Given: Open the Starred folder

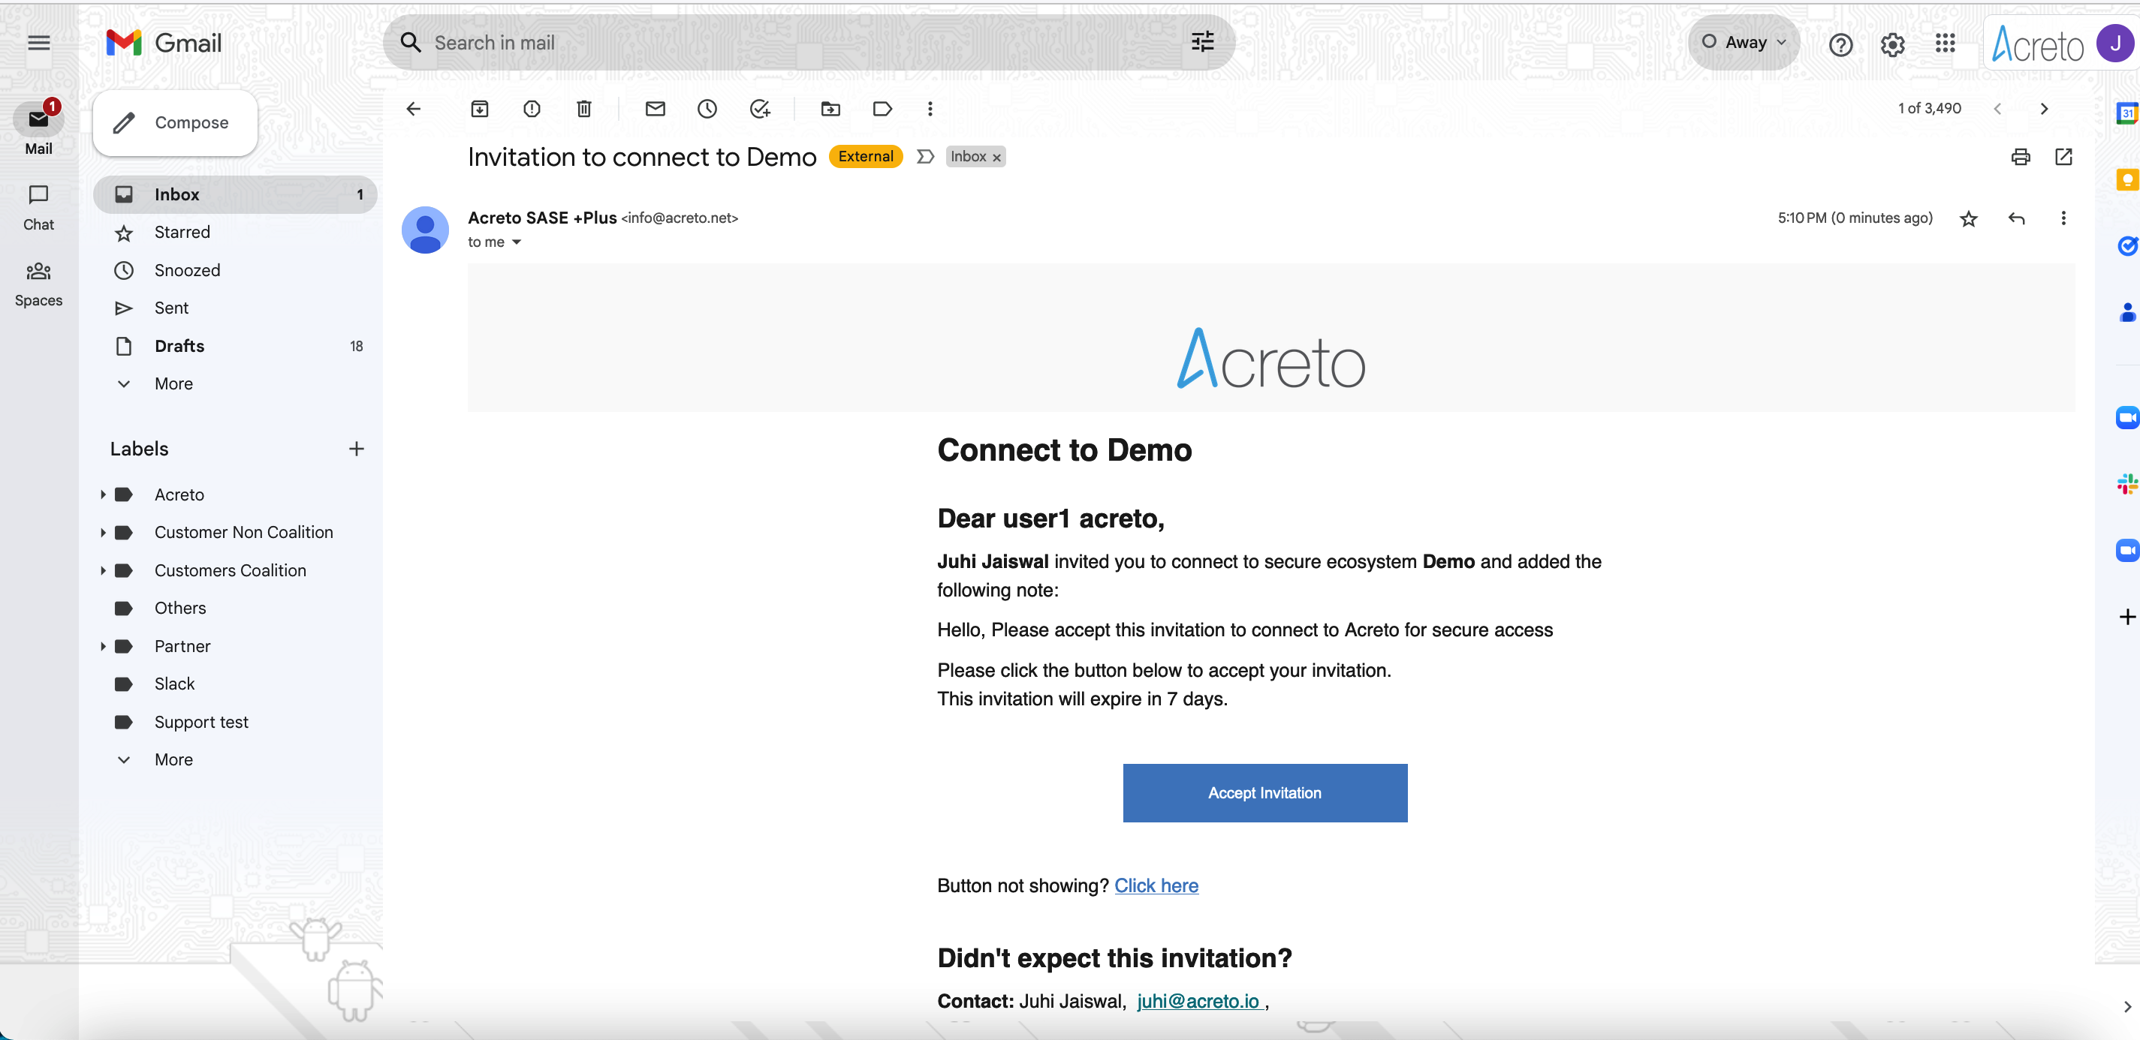Looking at the screenshot, I should click(x=235, y=233).
